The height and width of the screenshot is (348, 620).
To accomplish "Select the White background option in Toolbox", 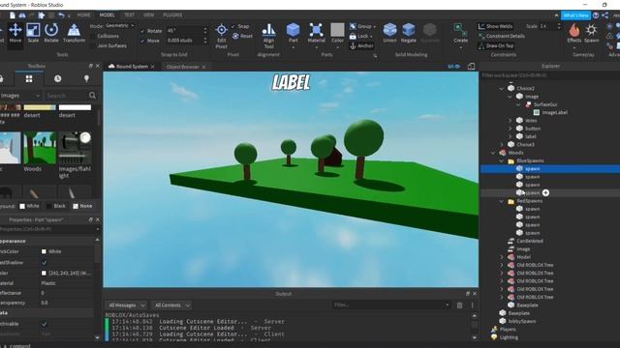I will pyautogui.click(x=29, y=206).
